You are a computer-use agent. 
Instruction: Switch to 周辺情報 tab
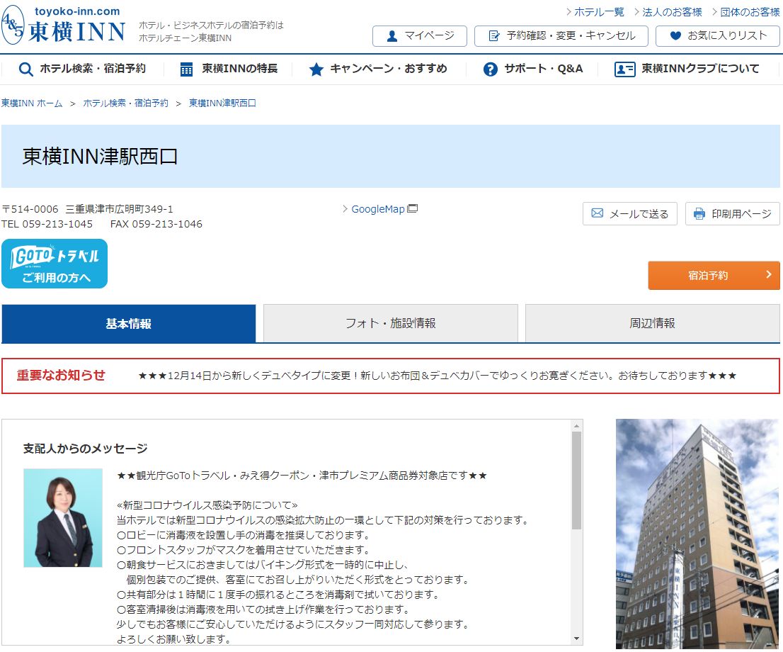(x=652, y=323)
